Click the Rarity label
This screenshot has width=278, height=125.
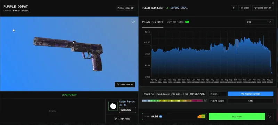218,94
